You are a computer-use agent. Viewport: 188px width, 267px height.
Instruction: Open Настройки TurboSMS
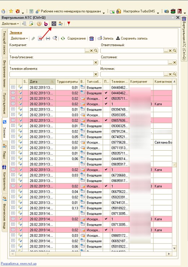coord(139,12)
